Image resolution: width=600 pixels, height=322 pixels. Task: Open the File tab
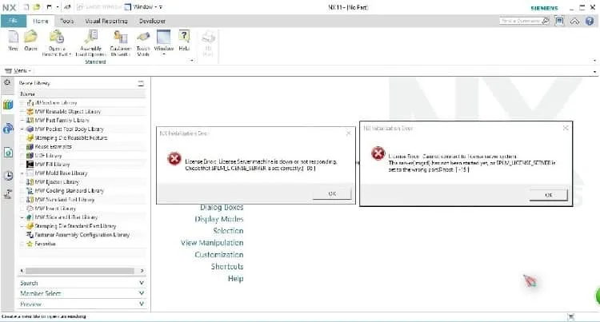14,21
